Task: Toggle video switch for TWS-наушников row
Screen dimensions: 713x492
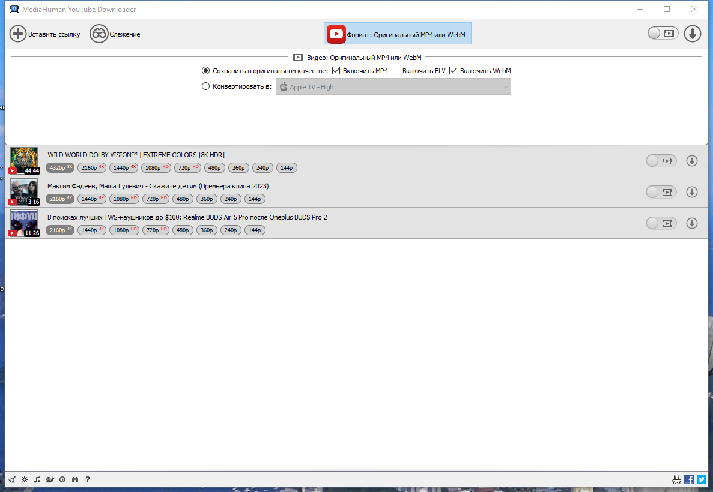Action: tap(661, 223)
